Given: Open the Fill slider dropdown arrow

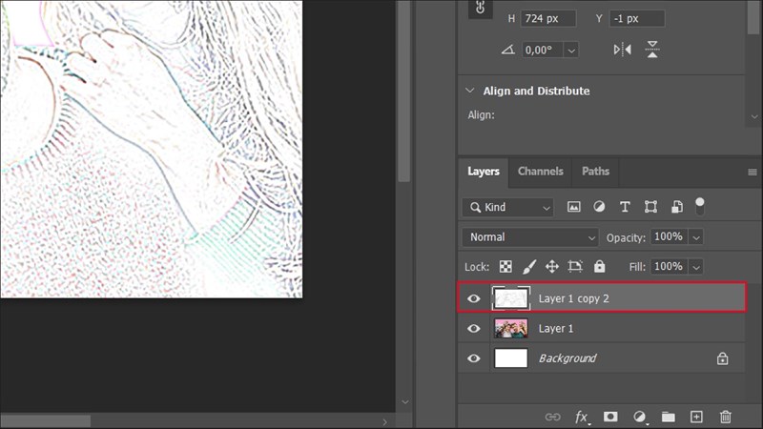Looking at the screenshot, I should tap(696, 267).
